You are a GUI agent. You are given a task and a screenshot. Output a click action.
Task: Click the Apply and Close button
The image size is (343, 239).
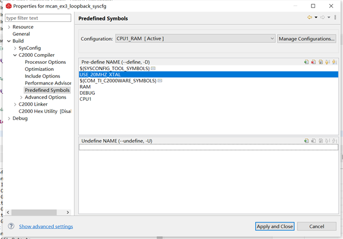click(x=274, y=226)
